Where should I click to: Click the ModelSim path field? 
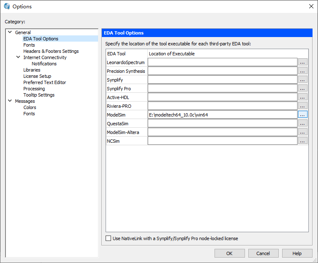click(x=222, y=114)
